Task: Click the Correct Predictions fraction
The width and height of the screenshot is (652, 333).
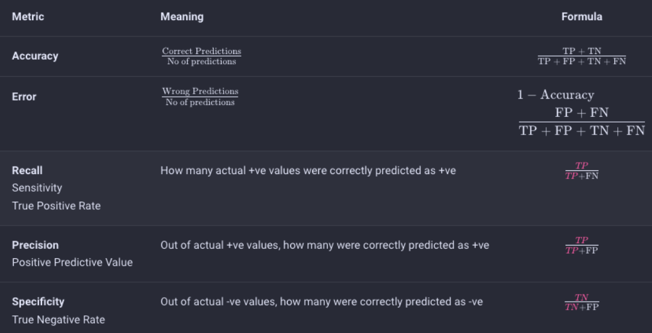Action: (x=201, y=56)
